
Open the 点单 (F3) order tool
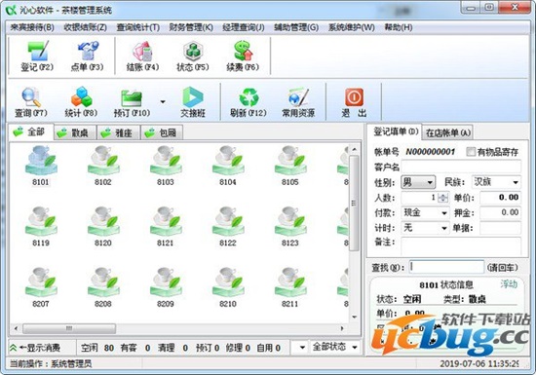click(87, 56)
